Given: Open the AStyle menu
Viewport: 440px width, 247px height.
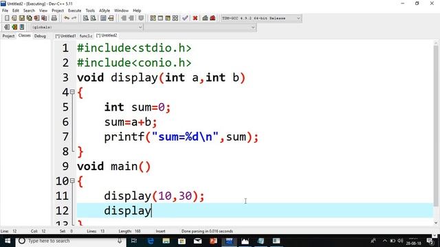Looking at the screenshot, I should [x=104, y=11].
